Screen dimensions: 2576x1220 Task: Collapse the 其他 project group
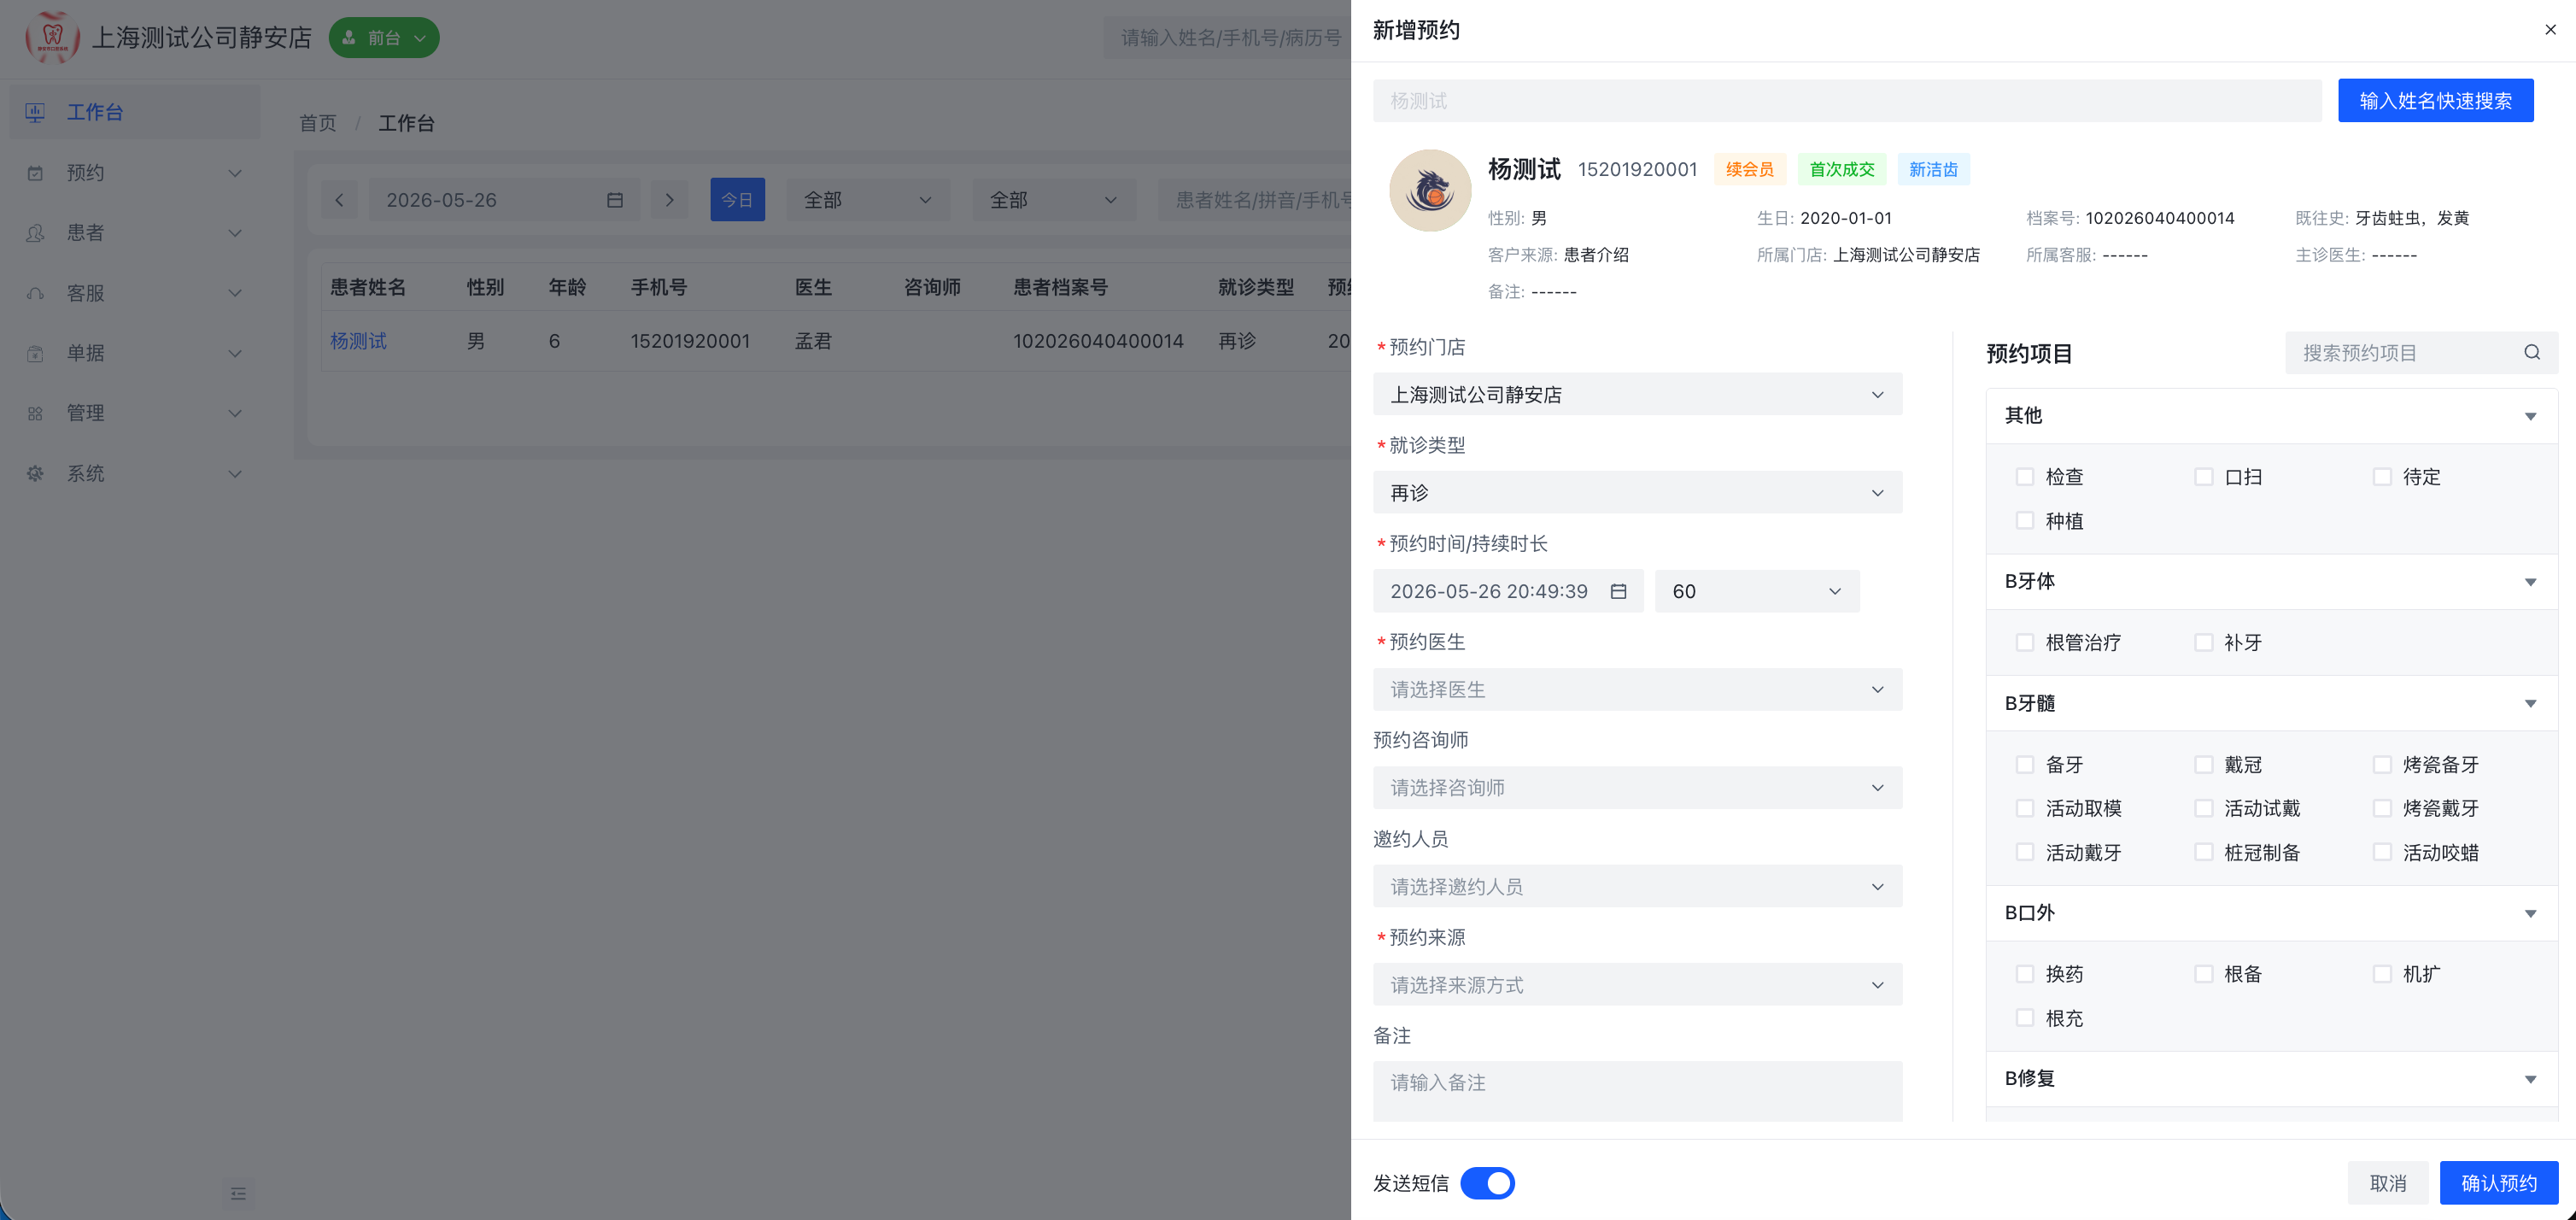[2530, 416]
